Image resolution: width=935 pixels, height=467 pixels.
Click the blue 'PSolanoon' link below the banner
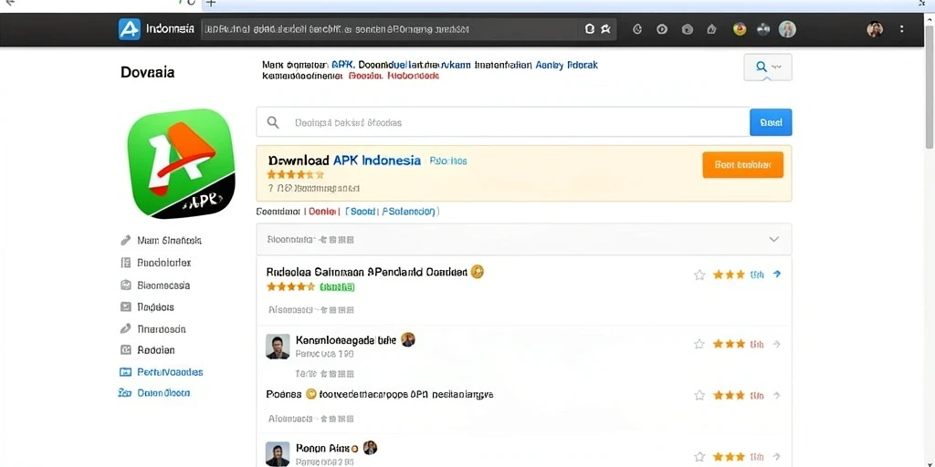point(409,212)
